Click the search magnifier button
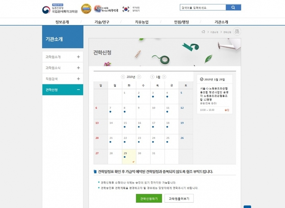The height and width of the screenshot is (208, 285). coord(233,8)
